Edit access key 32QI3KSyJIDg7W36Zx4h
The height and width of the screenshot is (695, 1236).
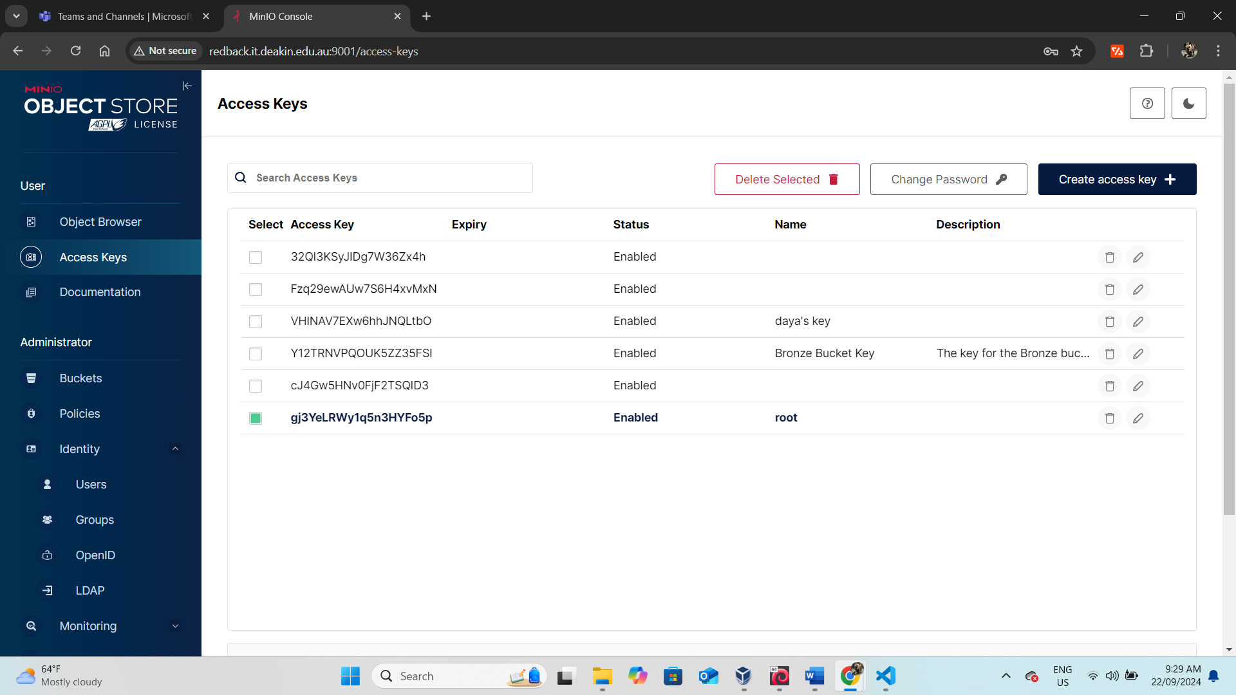pos(1138,257)
